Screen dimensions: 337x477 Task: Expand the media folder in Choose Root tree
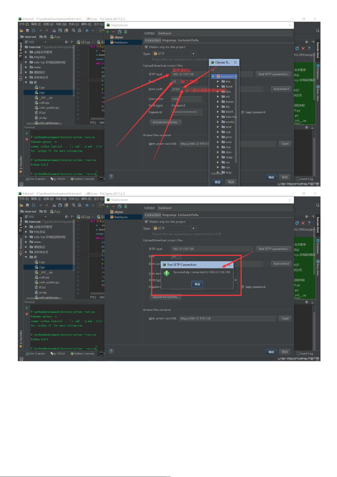click(218, 122)
